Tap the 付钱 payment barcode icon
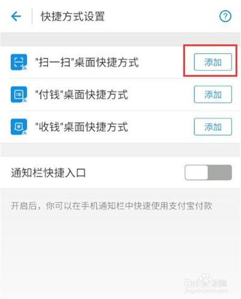This screenshot has width=241, height=299. 19,95
